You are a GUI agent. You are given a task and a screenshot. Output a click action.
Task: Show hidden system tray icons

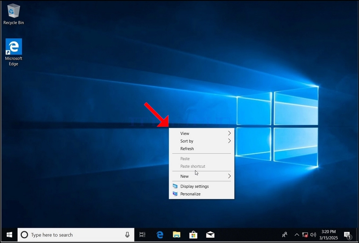coord(297,235)
